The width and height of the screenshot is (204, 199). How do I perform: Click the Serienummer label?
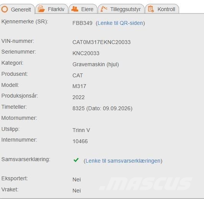[x=19, y=52]
